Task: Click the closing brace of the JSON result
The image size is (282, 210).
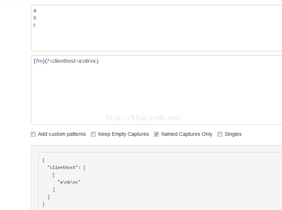Action: click(x=43, y=204)
